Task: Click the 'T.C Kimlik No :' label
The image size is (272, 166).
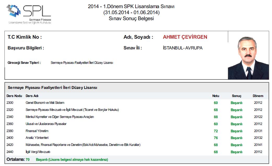Action: [25, 37]
